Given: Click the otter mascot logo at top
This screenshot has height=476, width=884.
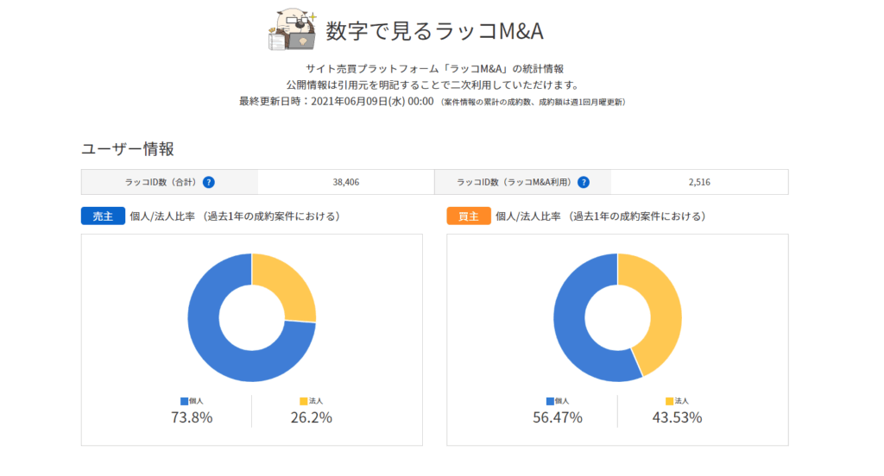Looking at the screenshot, I should pos(294,30).
